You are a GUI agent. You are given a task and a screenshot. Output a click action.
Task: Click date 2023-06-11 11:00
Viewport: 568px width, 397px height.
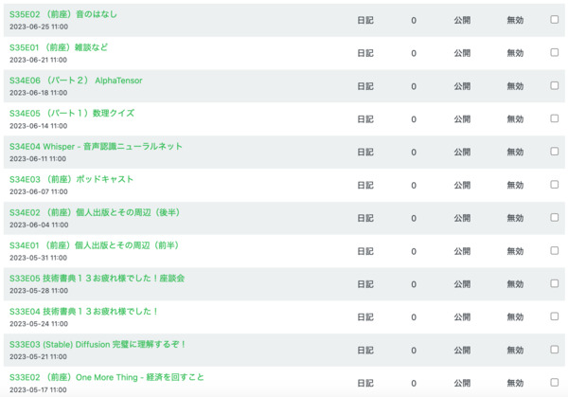pos(38,159)
